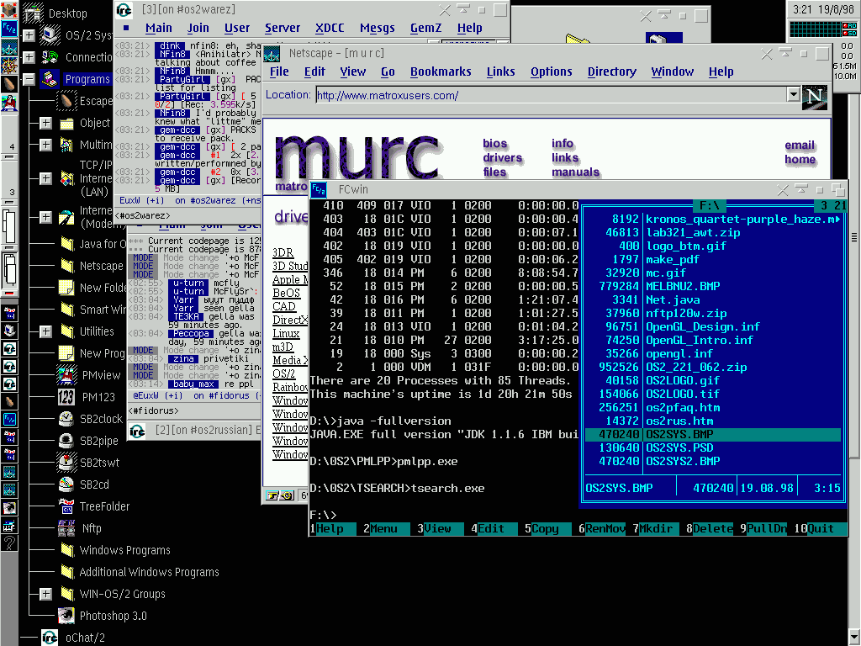Open the Options menu in Netscape

pyautogui.click(x=552, y=72)
